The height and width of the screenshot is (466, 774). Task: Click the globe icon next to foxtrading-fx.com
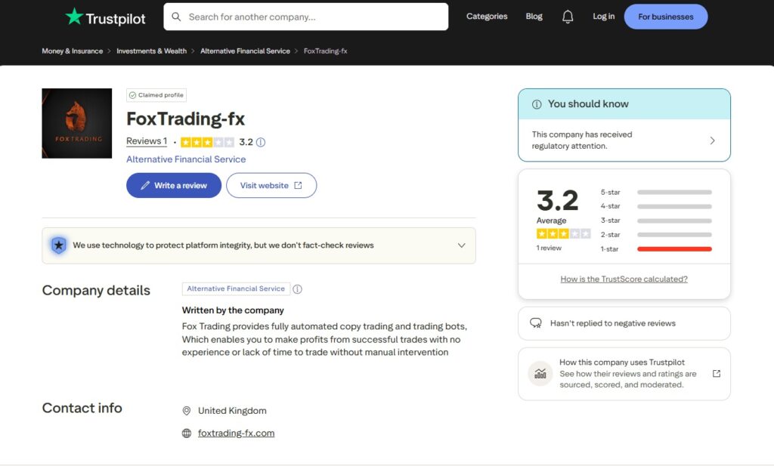tap(187, 433)
